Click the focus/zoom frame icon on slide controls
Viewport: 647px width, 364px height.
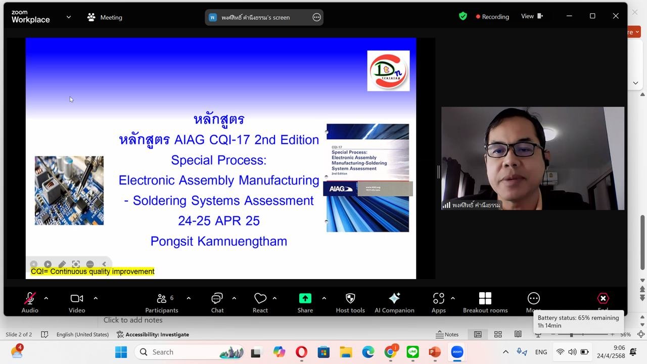[76, 264]
